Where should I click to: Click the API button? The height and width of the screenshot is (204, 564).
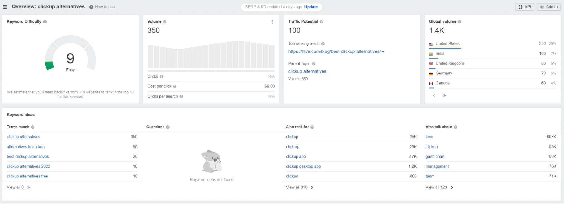(525, 7)
